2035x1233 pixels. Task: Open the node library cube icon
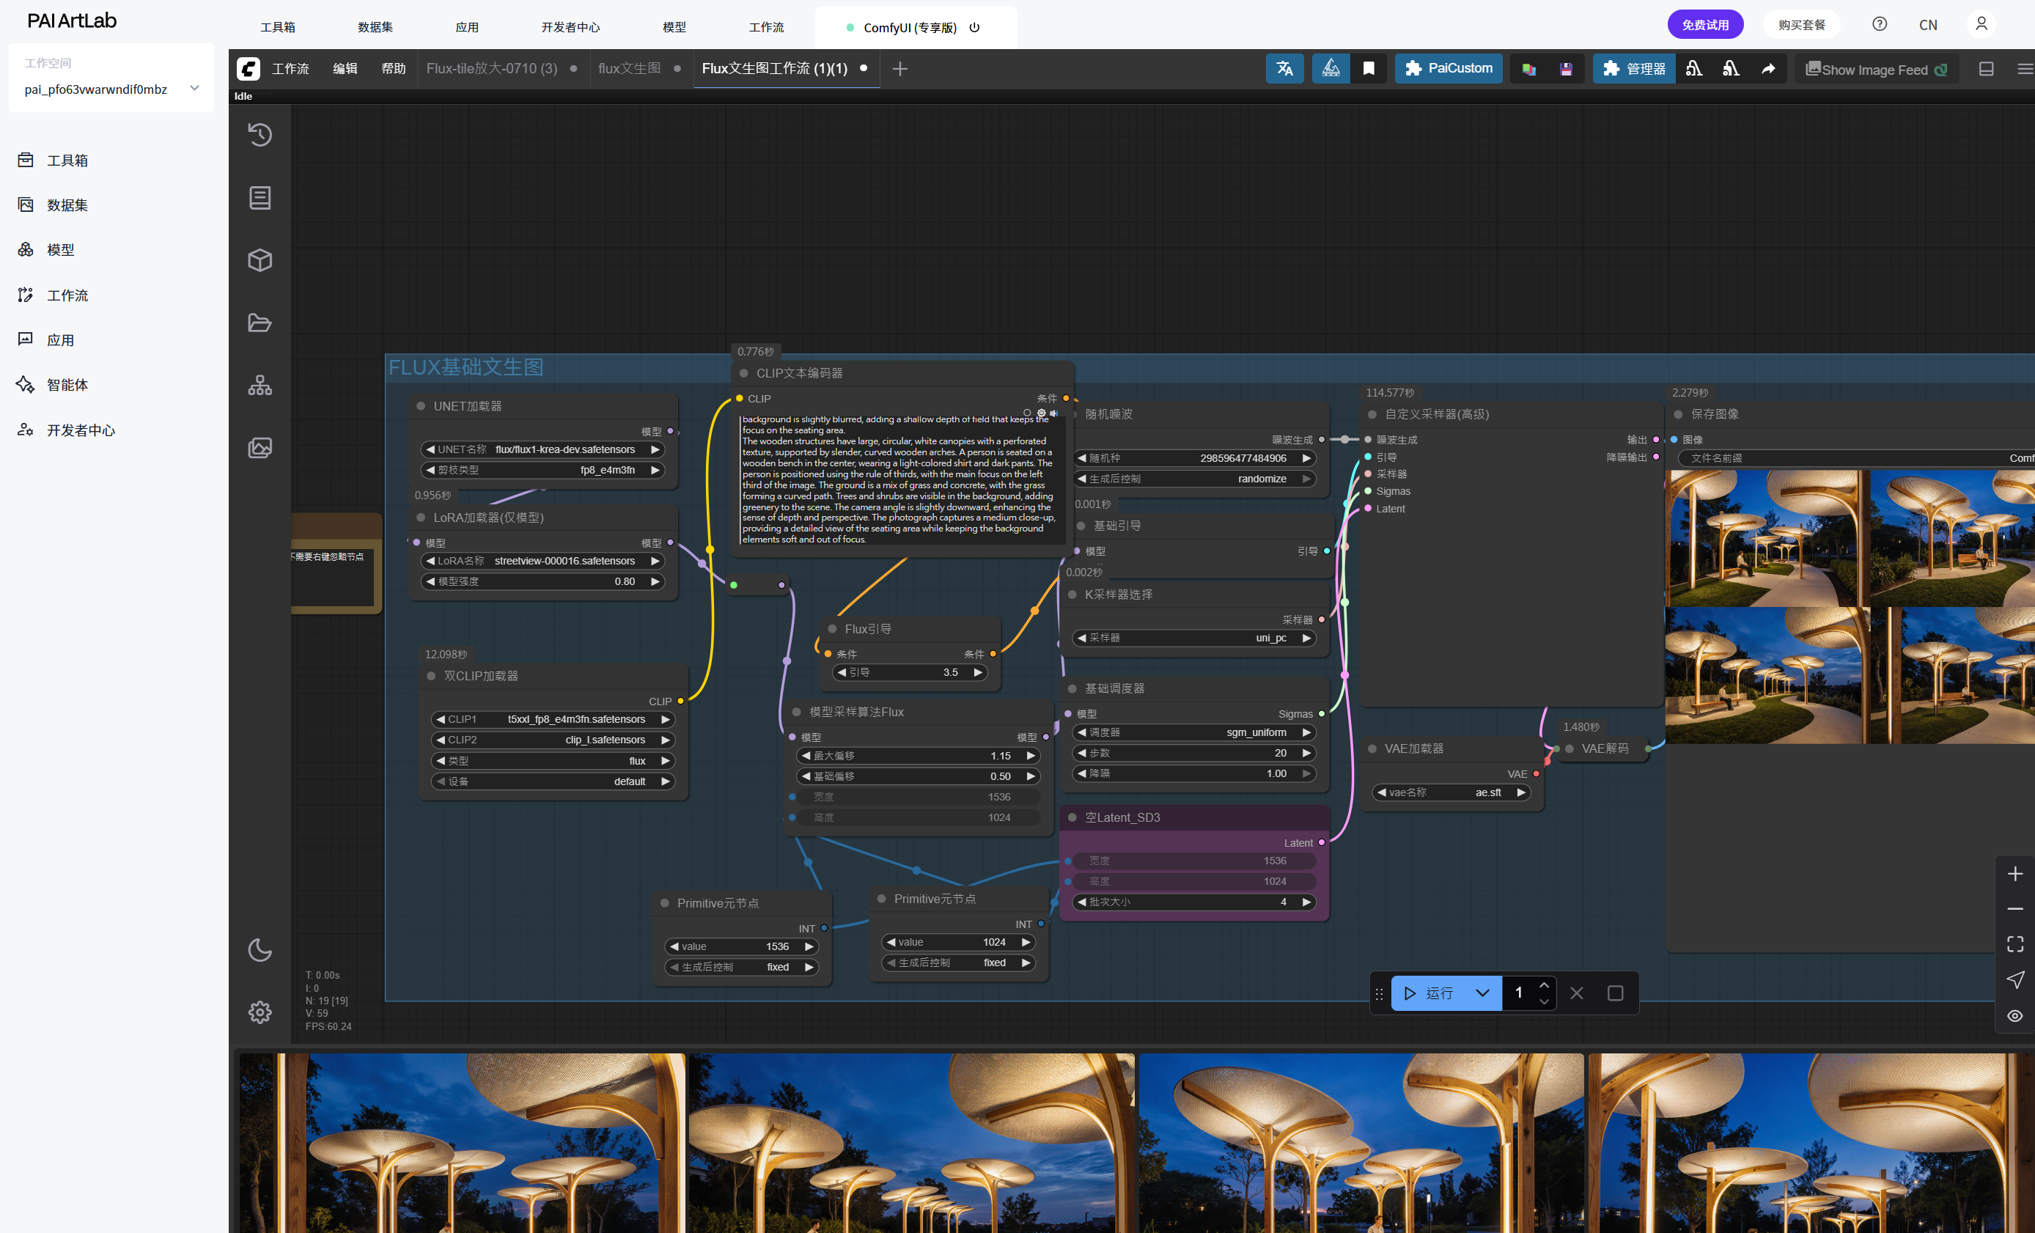260,260
